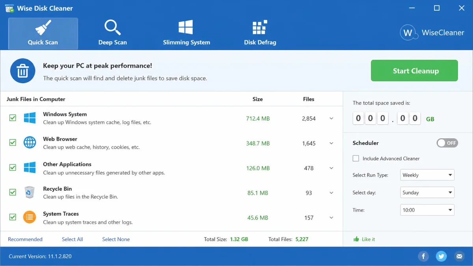Click the Files column header
The height and width of the screenshot is (266, 473).
click(x=309, y=99)
